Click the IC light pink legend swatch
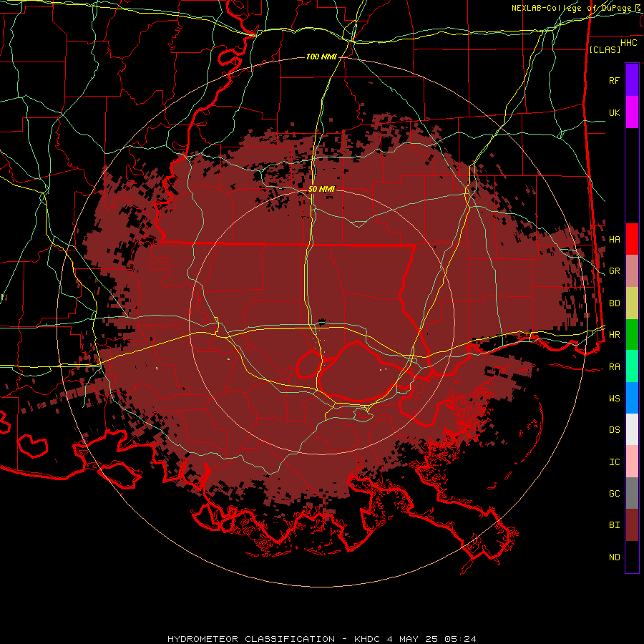The height and width of the screenshot is (644, 644). coord(632,462)
